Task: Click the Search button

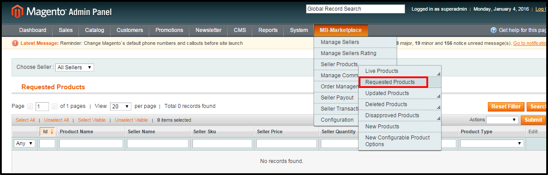Action: coord(537,107)
